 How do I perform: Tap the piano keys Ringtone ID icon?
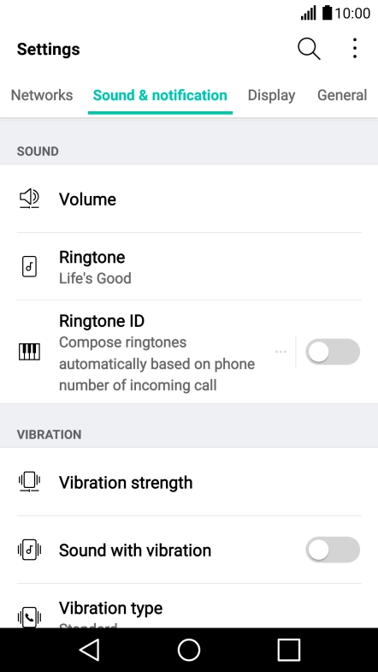(29, 352)
